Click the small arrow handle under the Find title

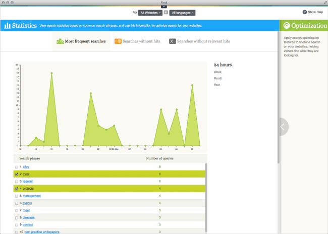click(164, 7)
